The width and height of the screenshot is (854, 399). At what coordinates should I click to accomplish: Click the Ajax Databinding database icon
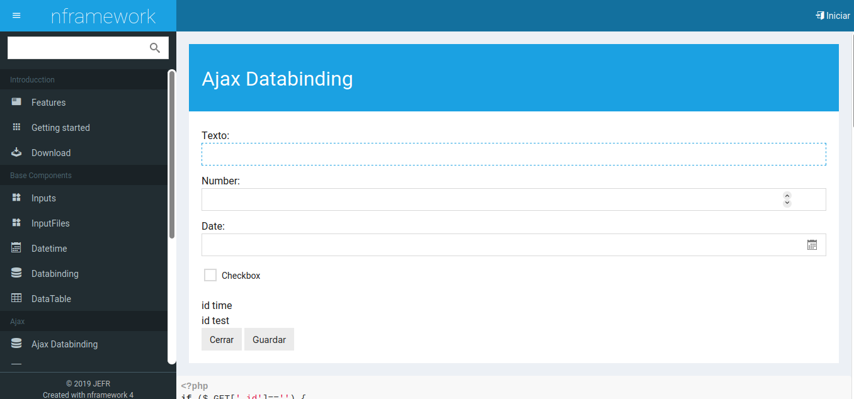16,344
